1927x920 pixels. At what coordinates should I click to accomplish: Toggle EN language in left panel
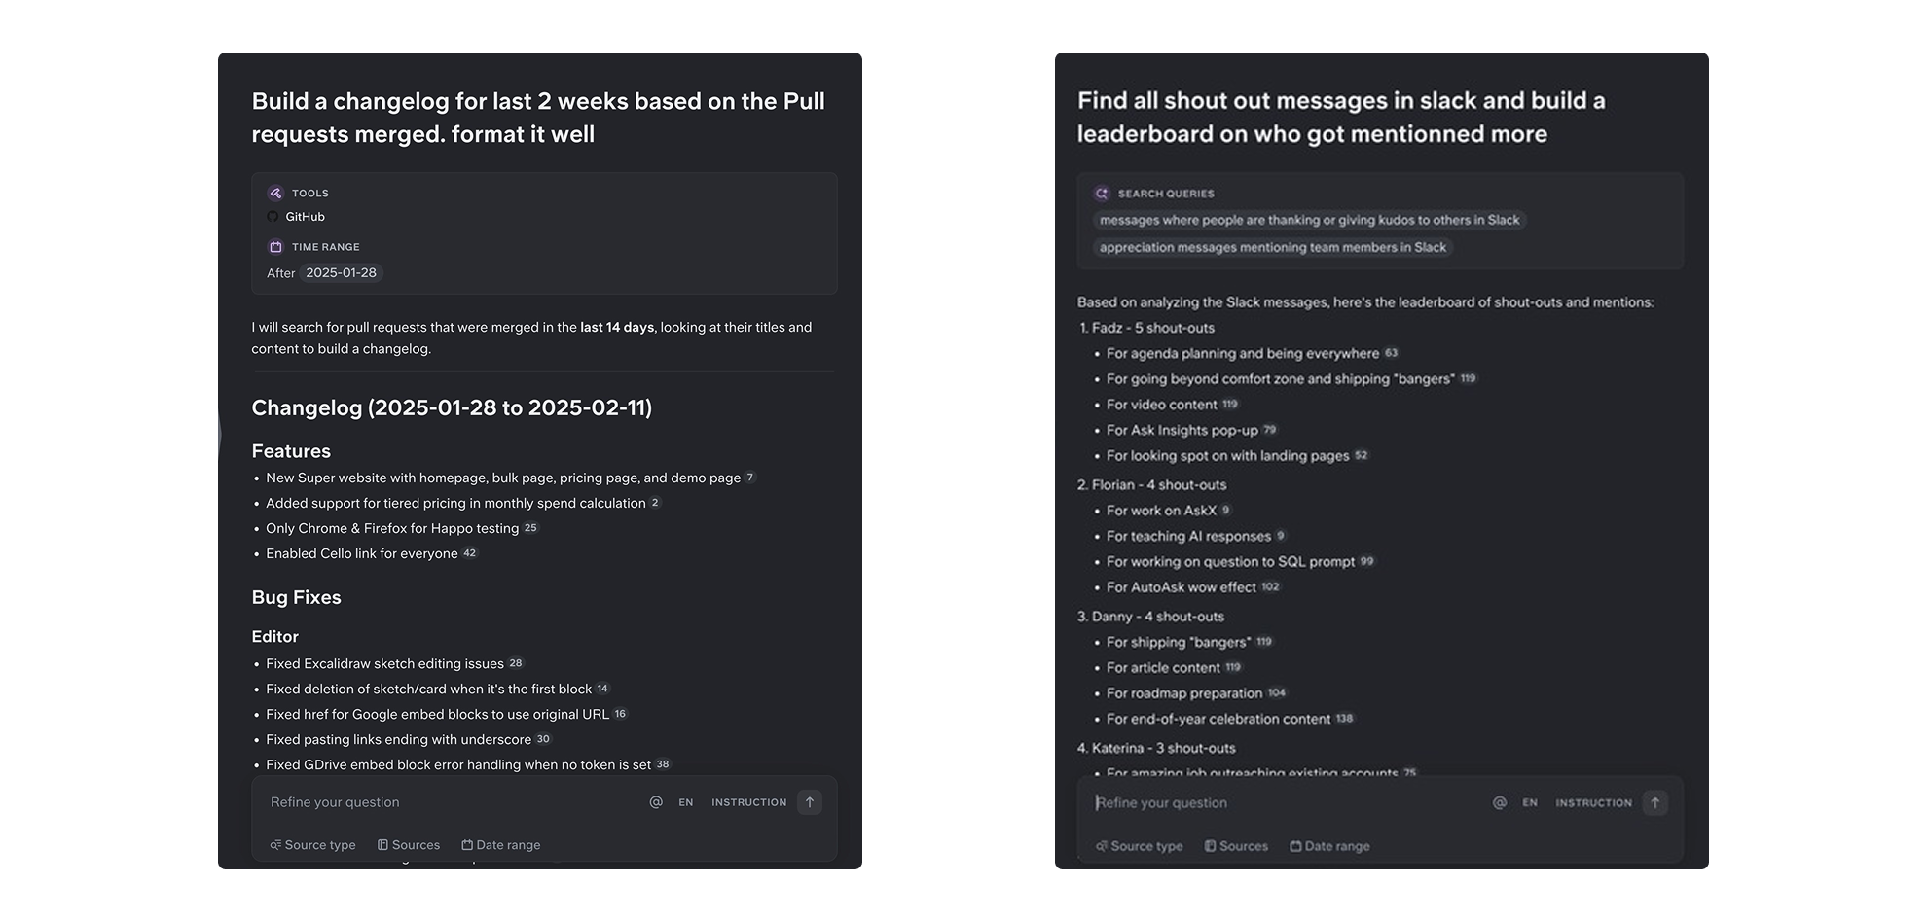point(686,802)
